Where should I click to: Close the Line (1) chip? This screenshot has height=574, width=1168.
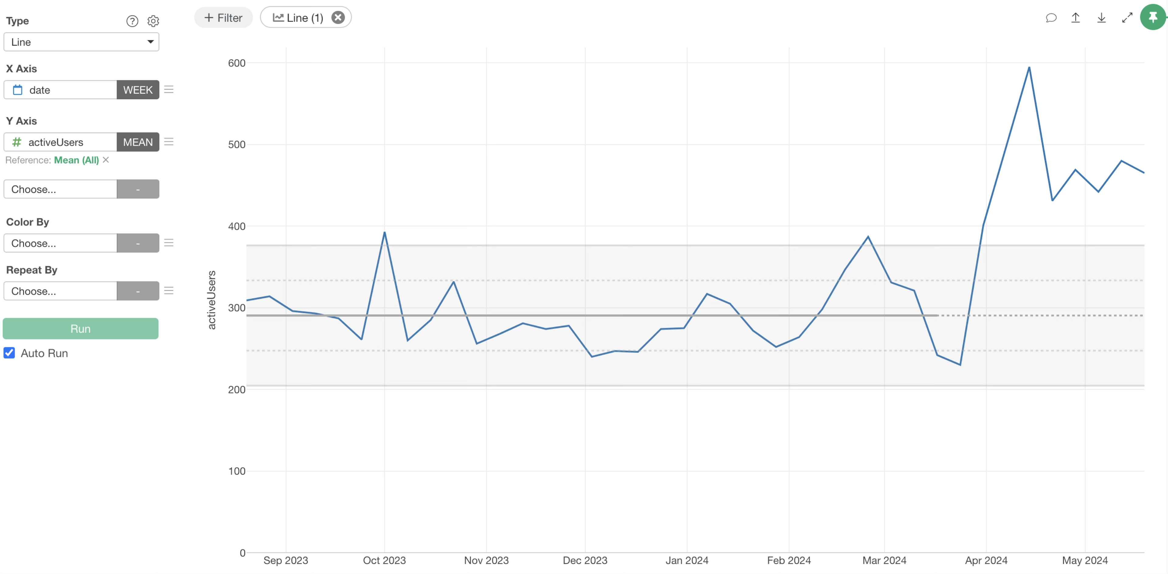(338, 18)
